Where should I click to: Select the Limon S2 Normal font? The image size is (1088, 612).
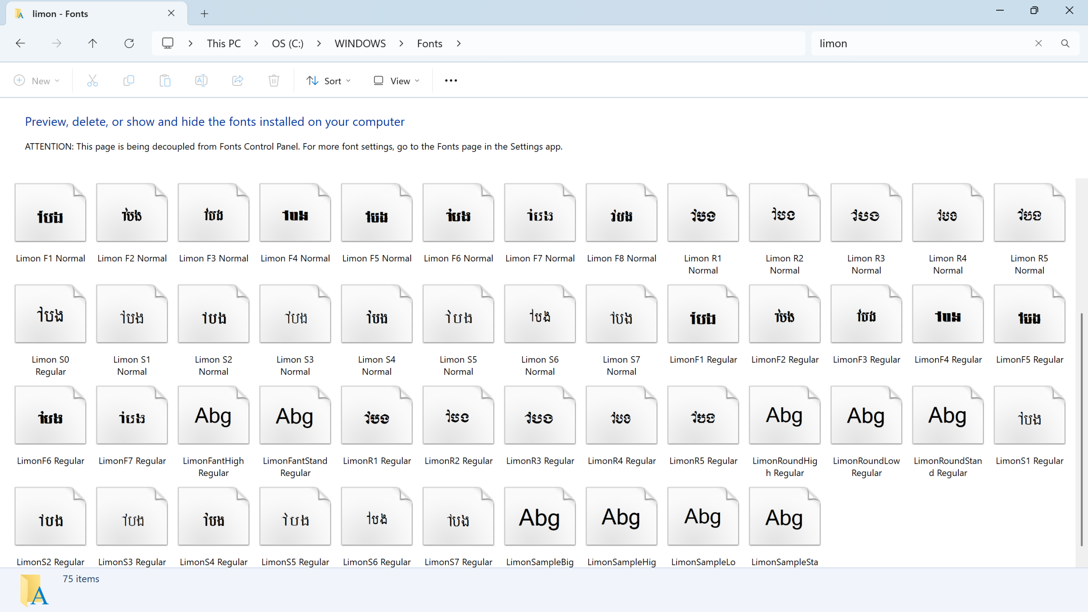tap(214, 331)
